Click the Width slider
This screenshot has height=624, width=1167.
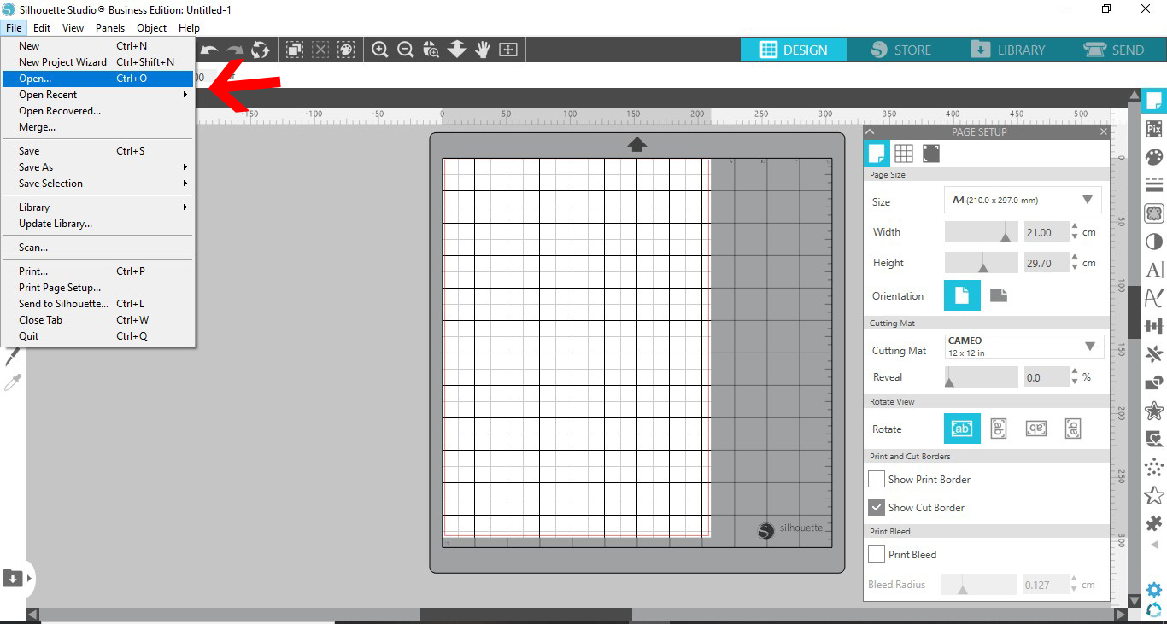coord(981,232)
